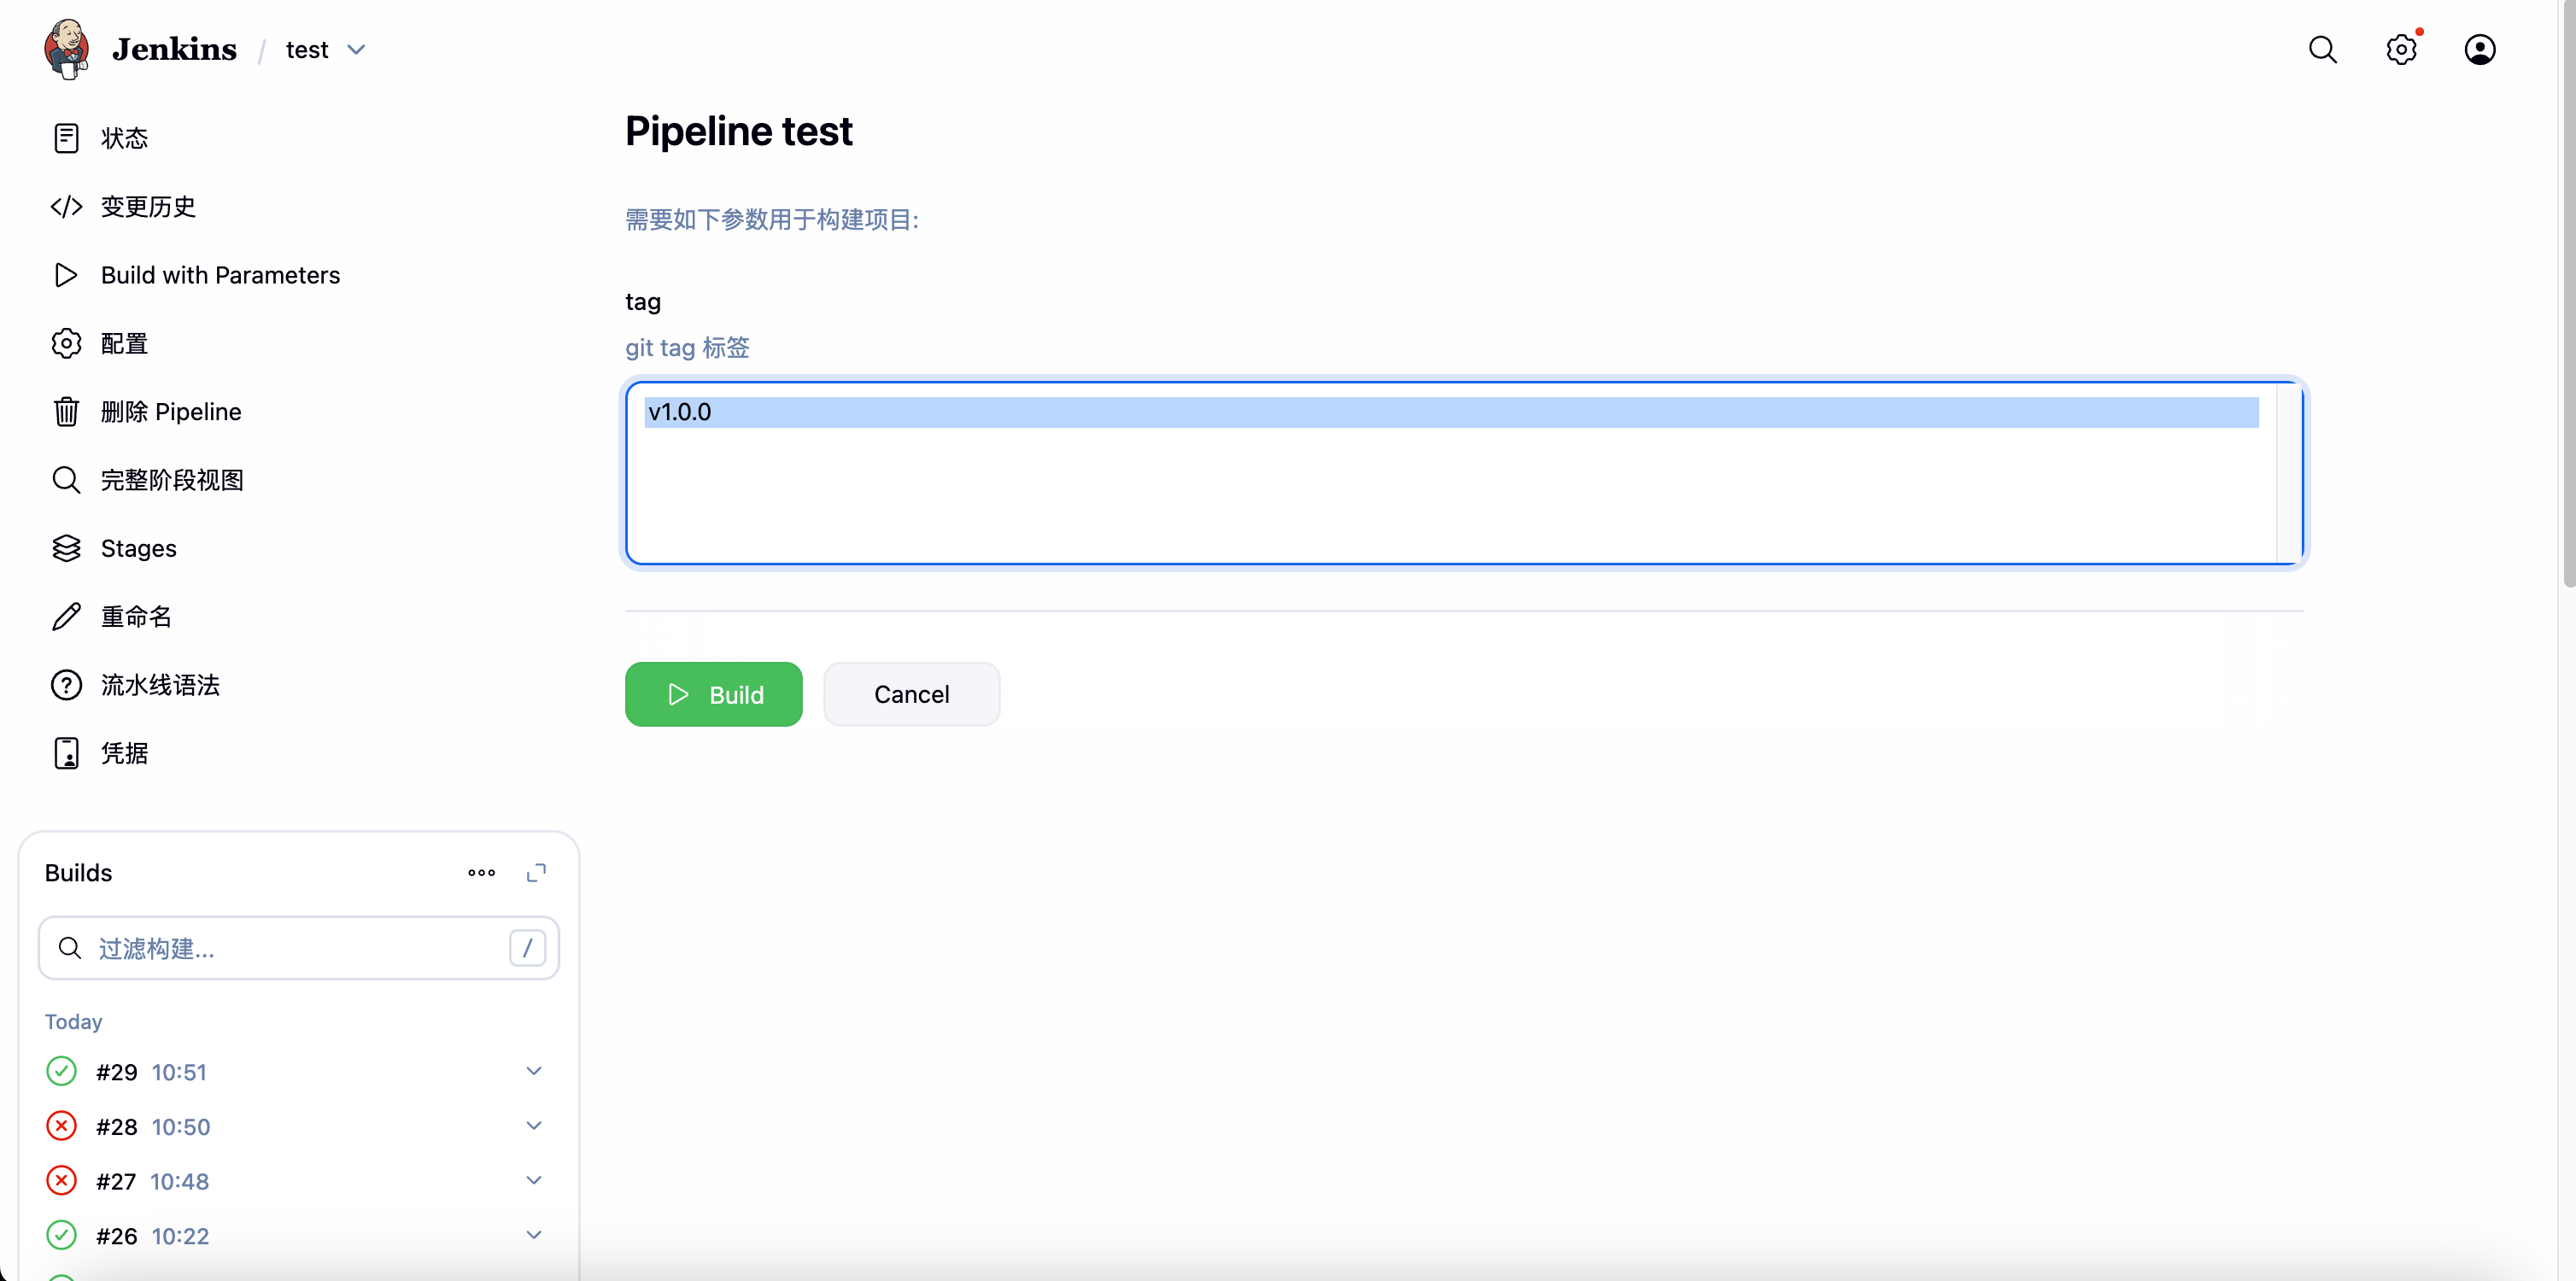The height and width of the screenshot is (1281, 2576).
Task: Open the user account icon
Action: [x=2479, y=49]
